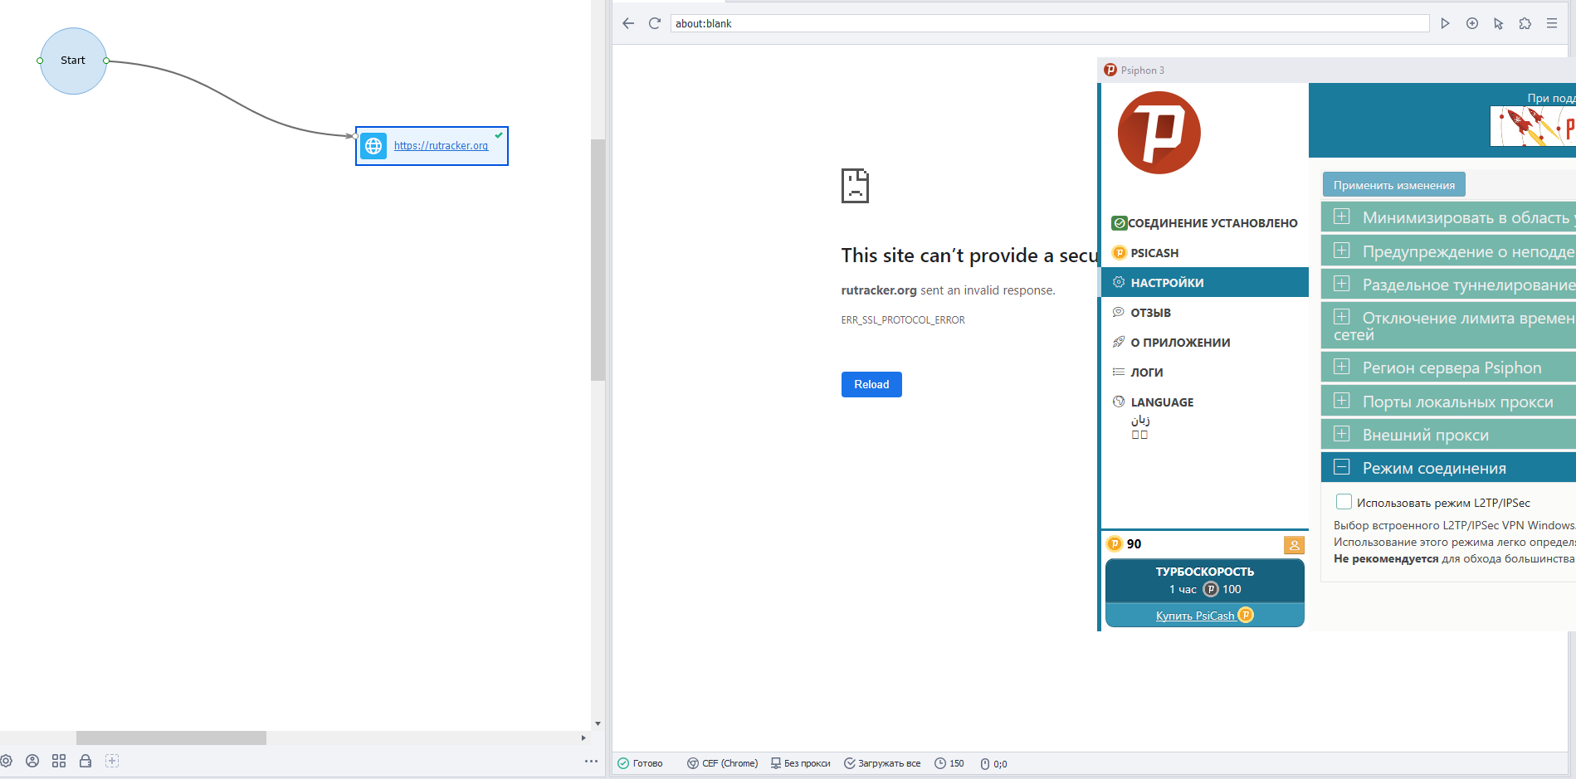Expand 'Порты локальных прокси' section
This screenshot has width=1576, height=779.
pos(1448,402)
